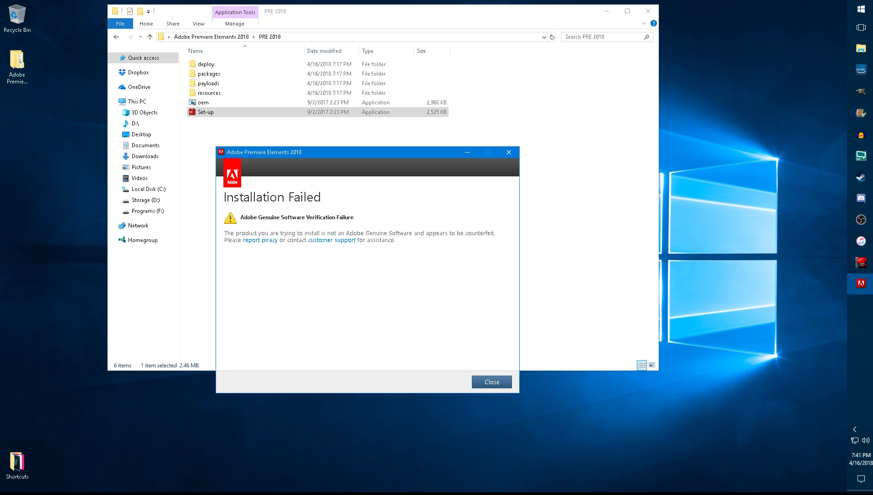Viewport: 873px width, 495px height.
Task: Expand the breadcrumb chevron after Adobe Premiere Elements 2018
Action: pos(253,37)
